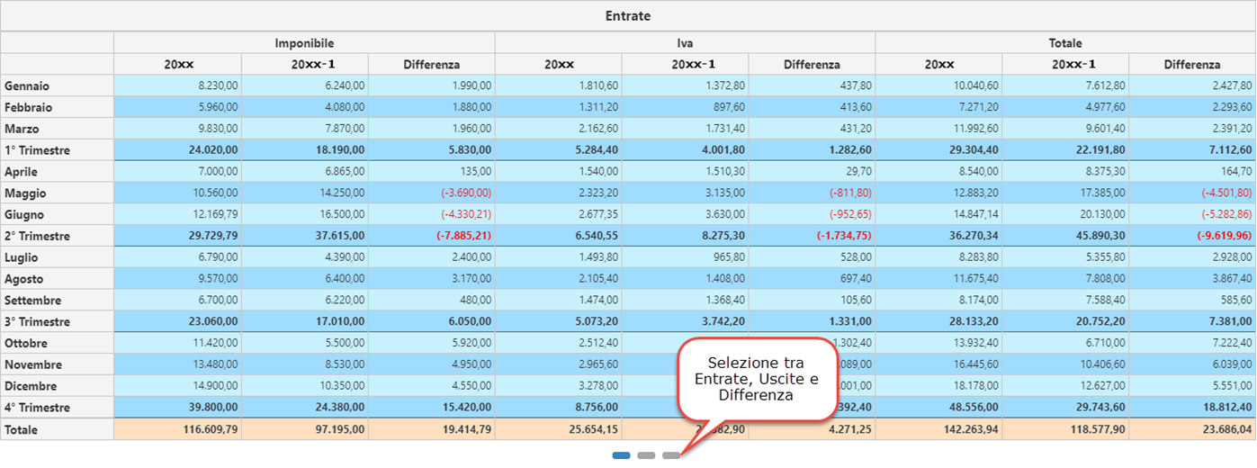This screenshot has width=1257, height=468.
Task: Click the Iva column group header
Action: [x=685, y=43]
